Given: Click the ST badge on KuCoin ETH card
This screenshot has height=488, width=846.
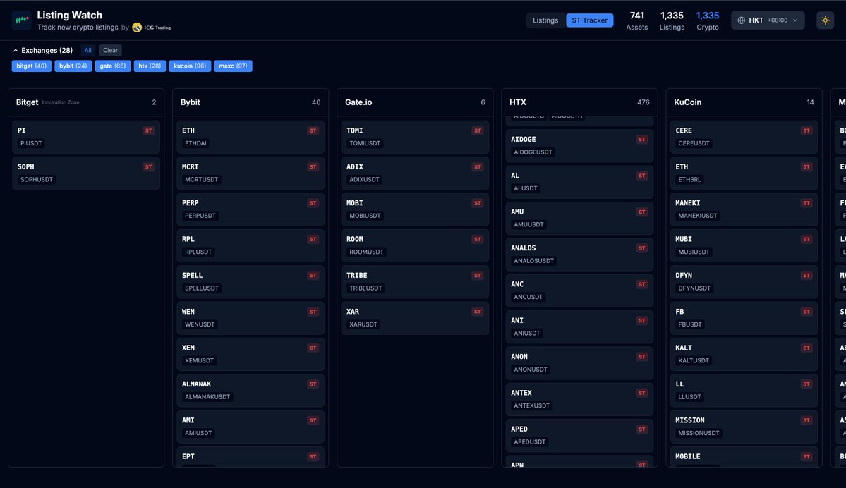Looking at the screenshot, I should click(806, 166).
